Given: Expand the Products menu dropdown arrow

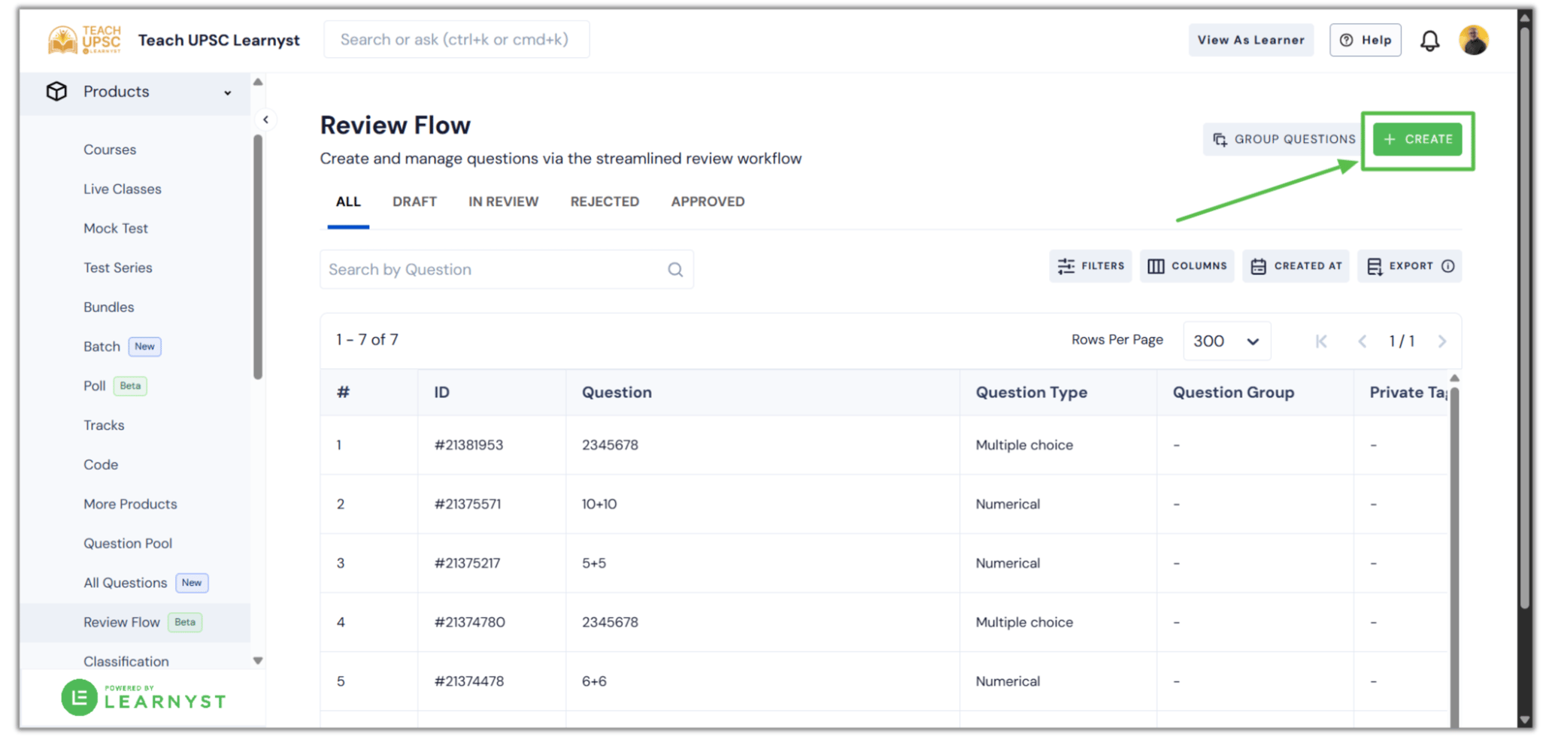Looking at the screenshot, I should [228, 93].
